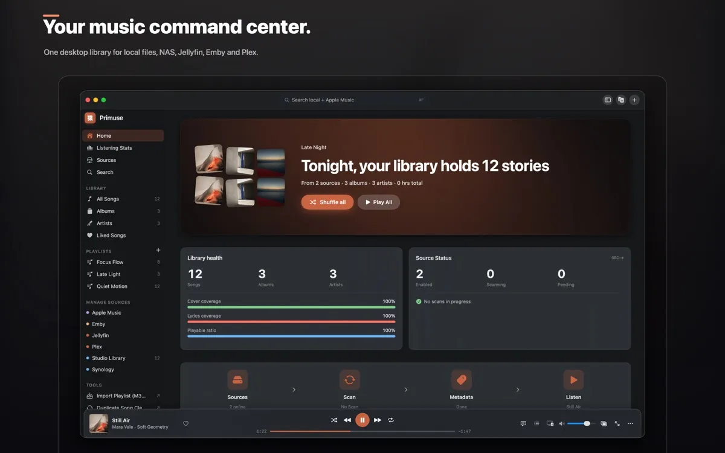
Task: Click the SRC arrow link in Source Status
Action: pyautogui.click(x=617, y=258)
